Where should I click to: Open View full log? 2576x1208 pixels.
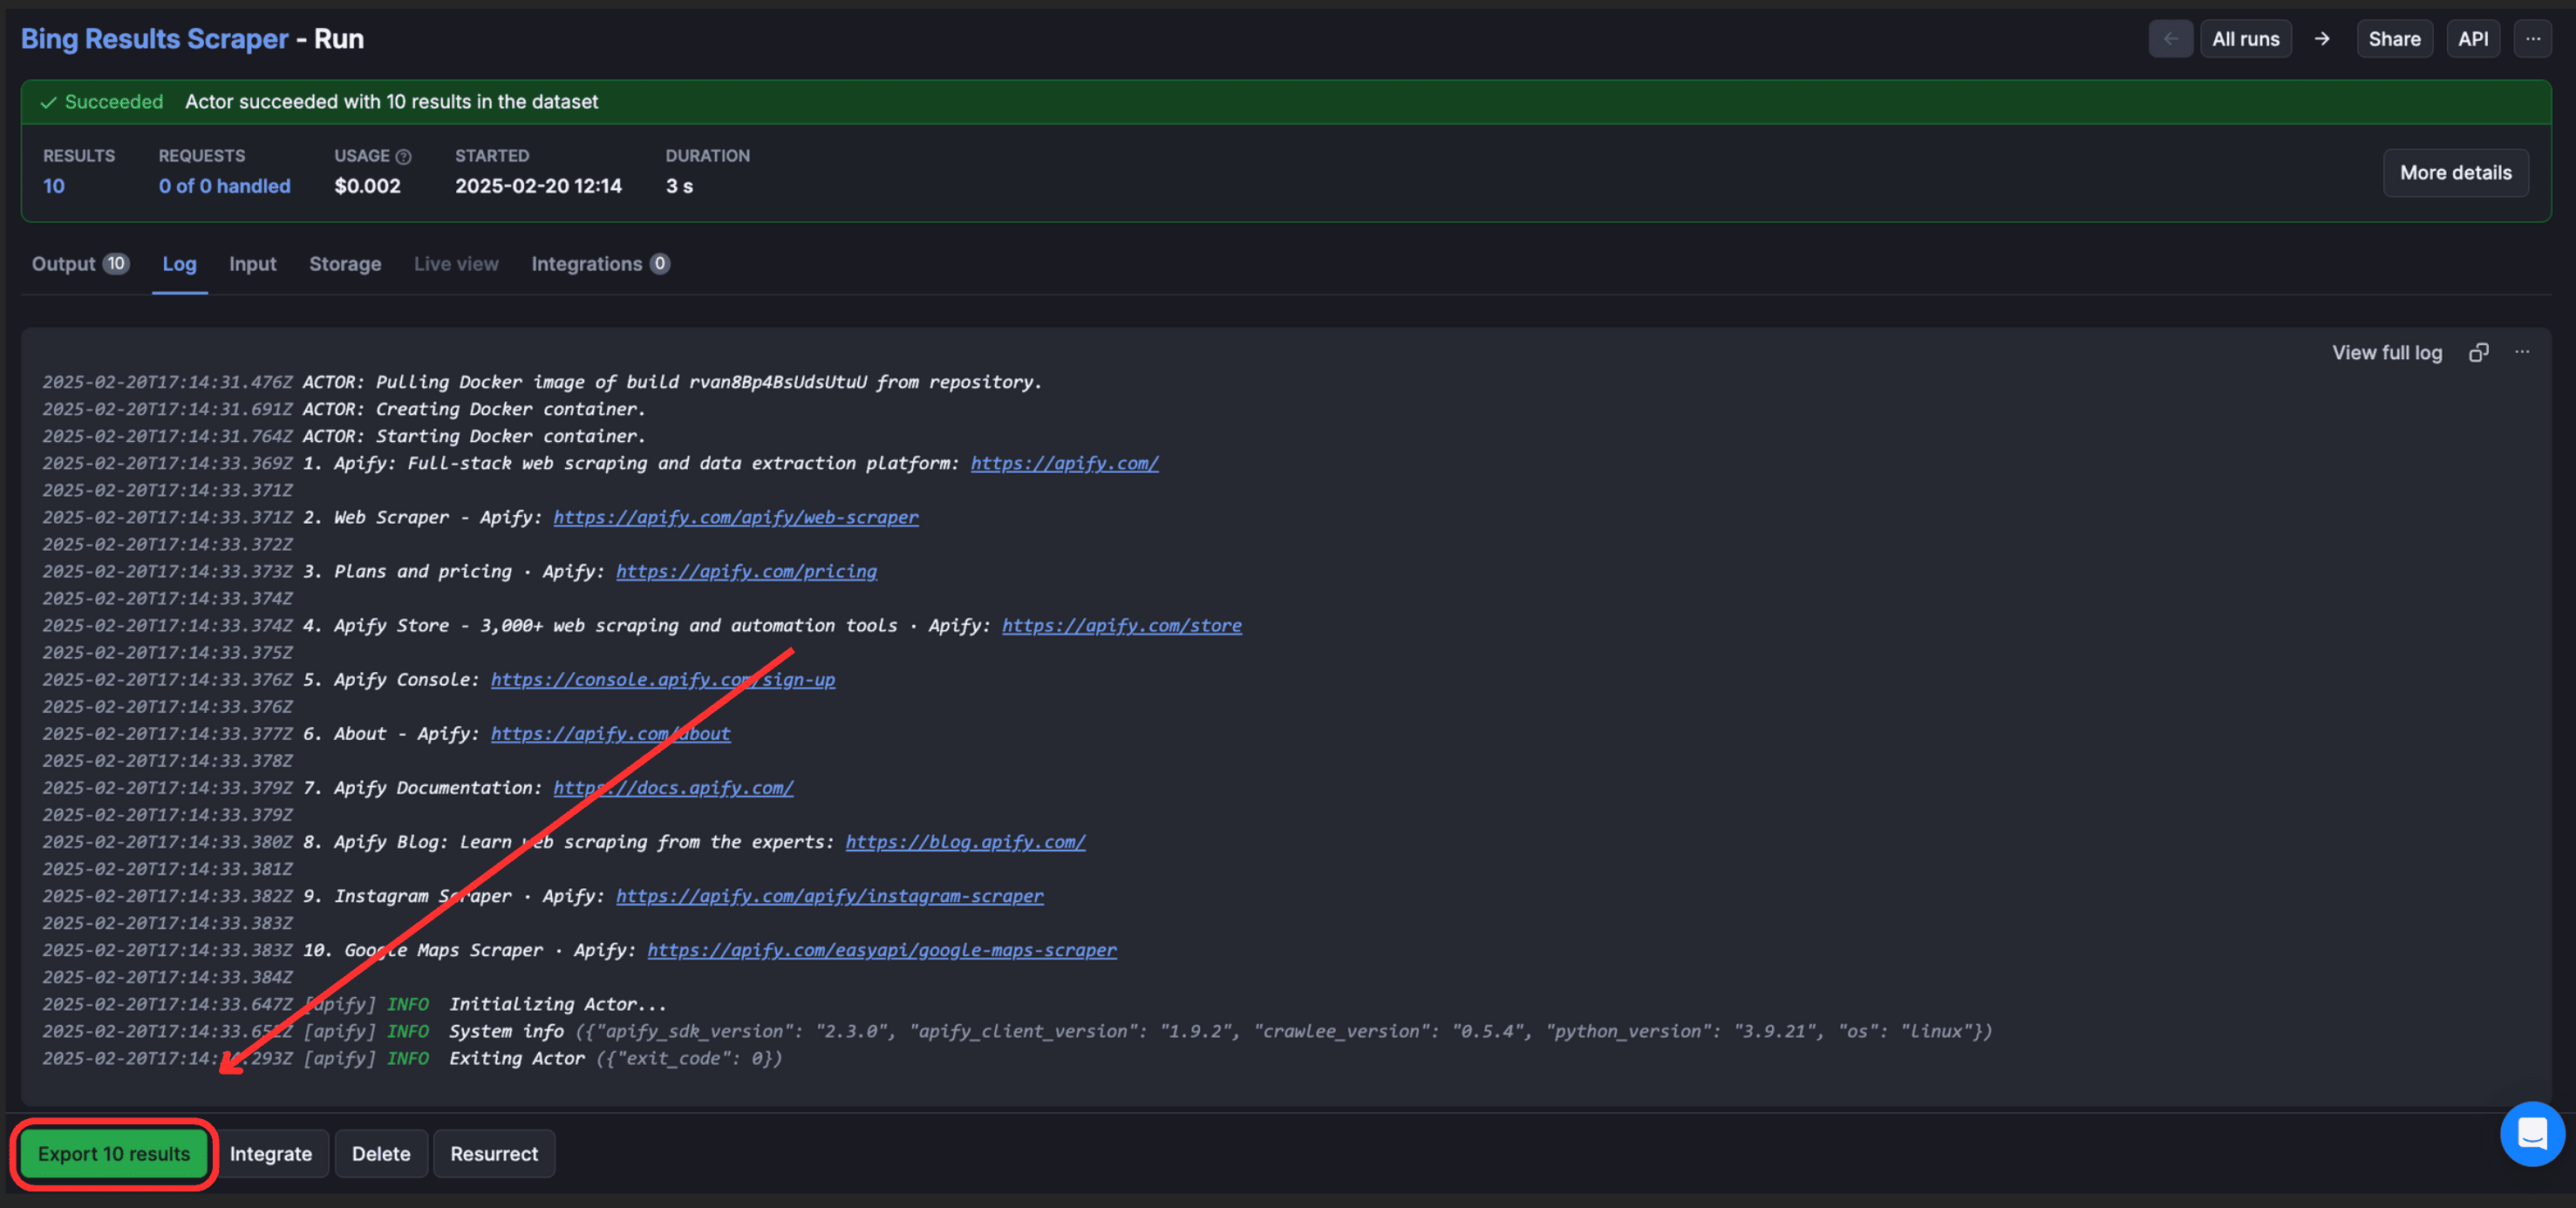pos(2386,352)
